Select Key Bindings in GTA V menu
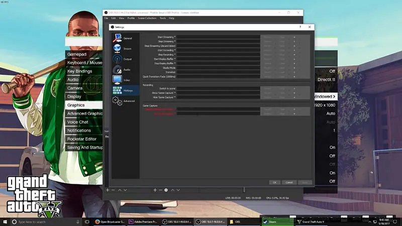The height and width of the screenshot is (226, 402). click(84, 71)
